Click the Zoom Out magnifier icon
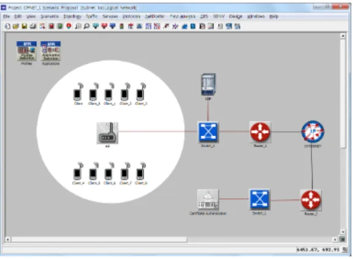 pyautogui.click(x=86, y=26)
